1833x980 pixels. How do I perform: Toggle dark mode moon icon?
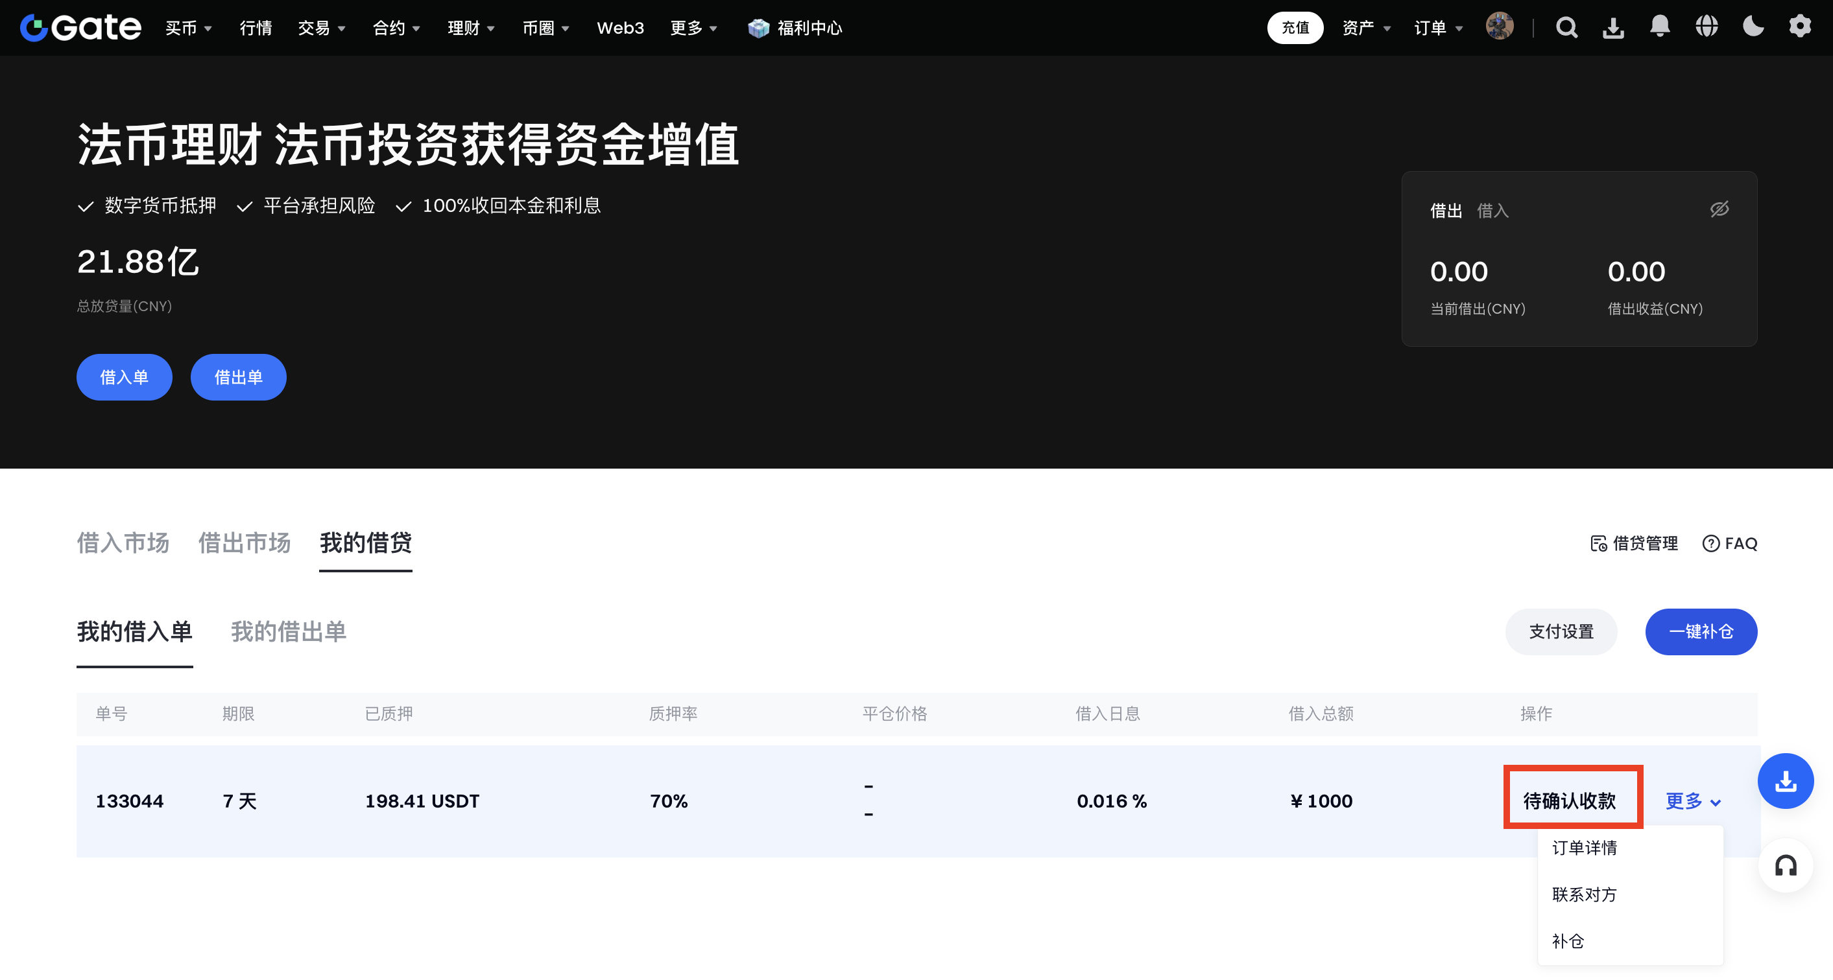point(1753,27)
